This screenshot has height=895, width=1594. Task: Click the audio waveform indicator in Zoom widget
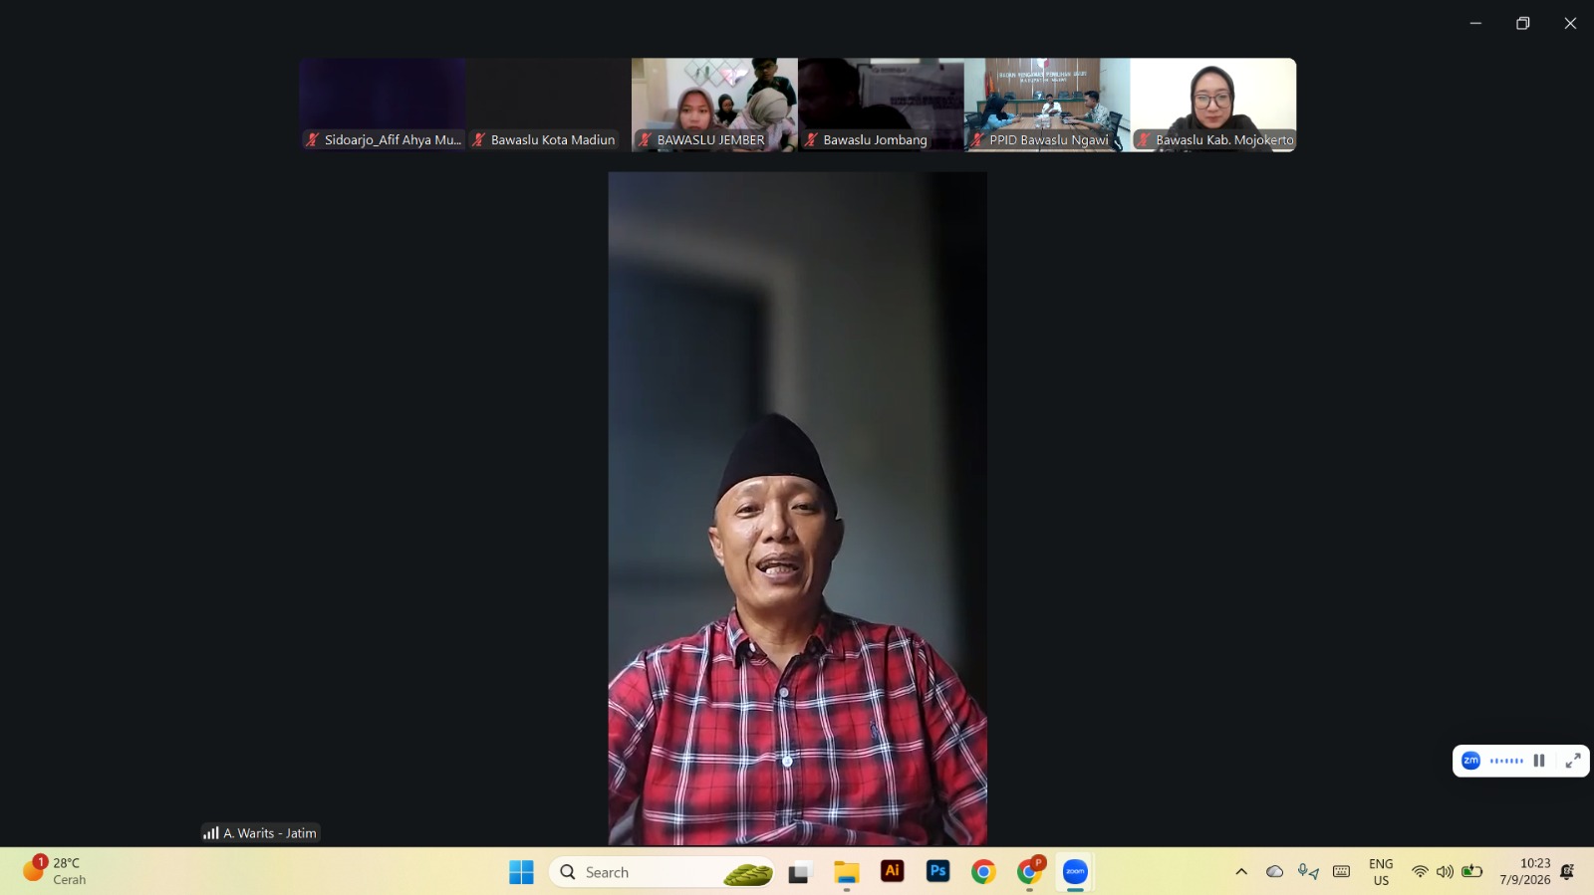pyautogui.click(x=1506, y=761)
